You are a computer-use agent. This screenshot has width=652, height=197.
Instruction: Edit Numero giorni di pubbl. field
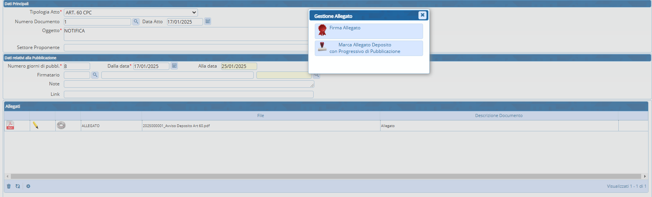point(77,66)
